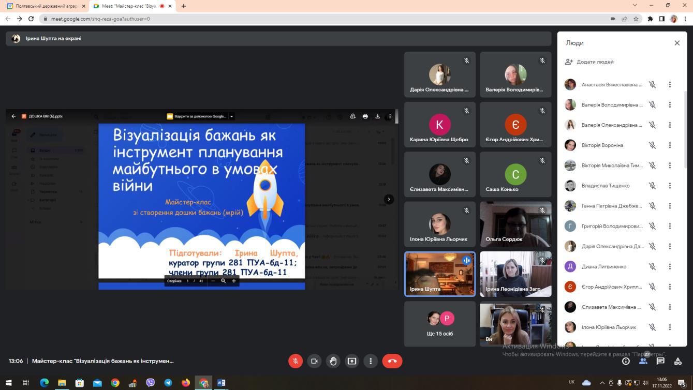Open Activities icon in Meet
The height and width of the screenshot is (390, 693).
coord(677,361)
